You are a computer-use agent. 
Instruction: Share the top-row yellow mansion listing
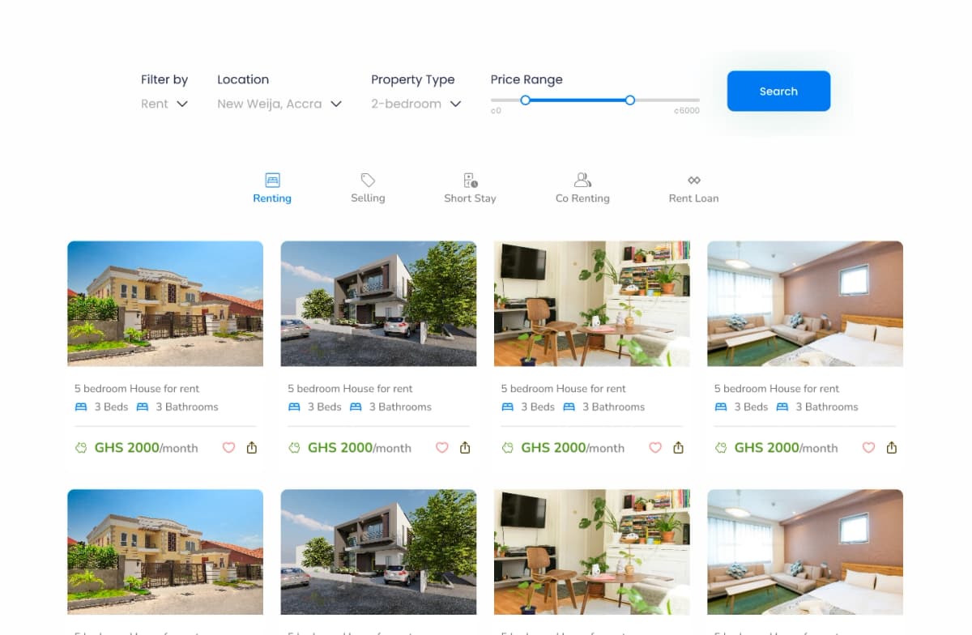[252, 447]
